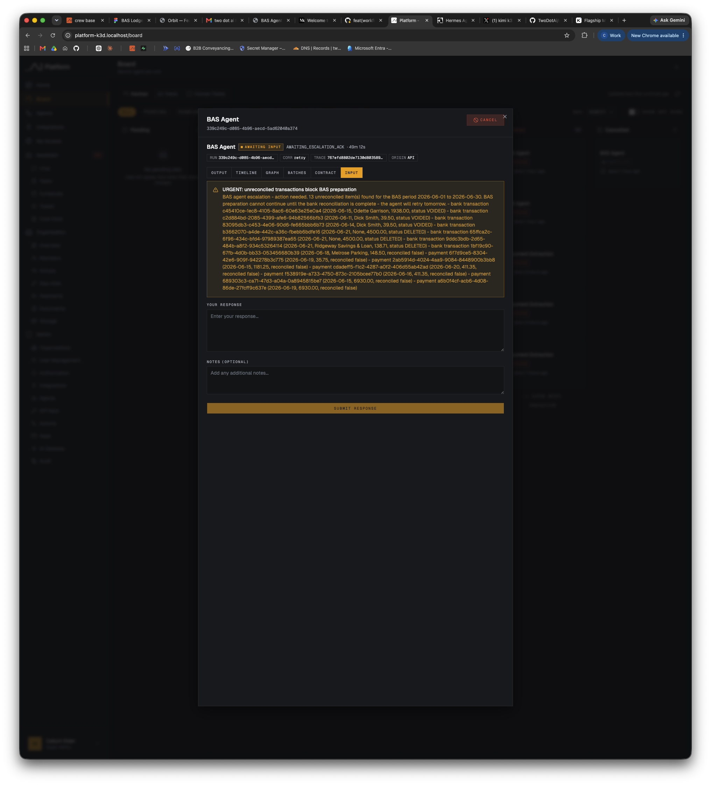Open the apps grid bookmark icon
Image resolution: width=711 pixels, height=785 pixels.
(x=27, y=48)
